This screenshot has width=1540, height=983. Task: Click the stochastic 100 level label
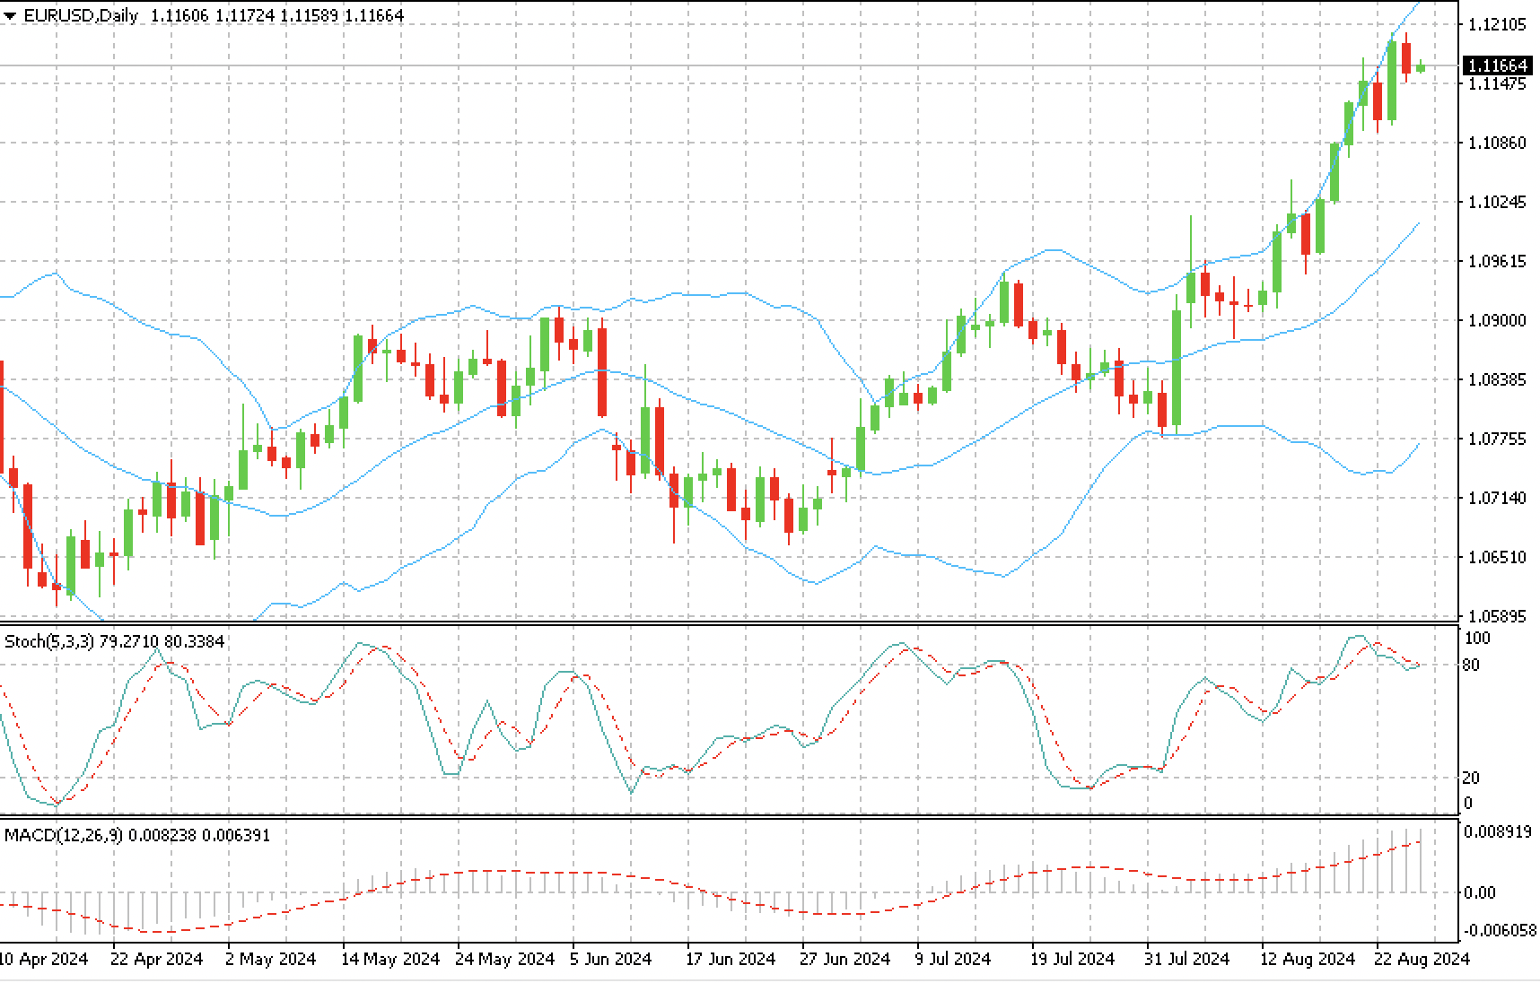pos(1476,638)
